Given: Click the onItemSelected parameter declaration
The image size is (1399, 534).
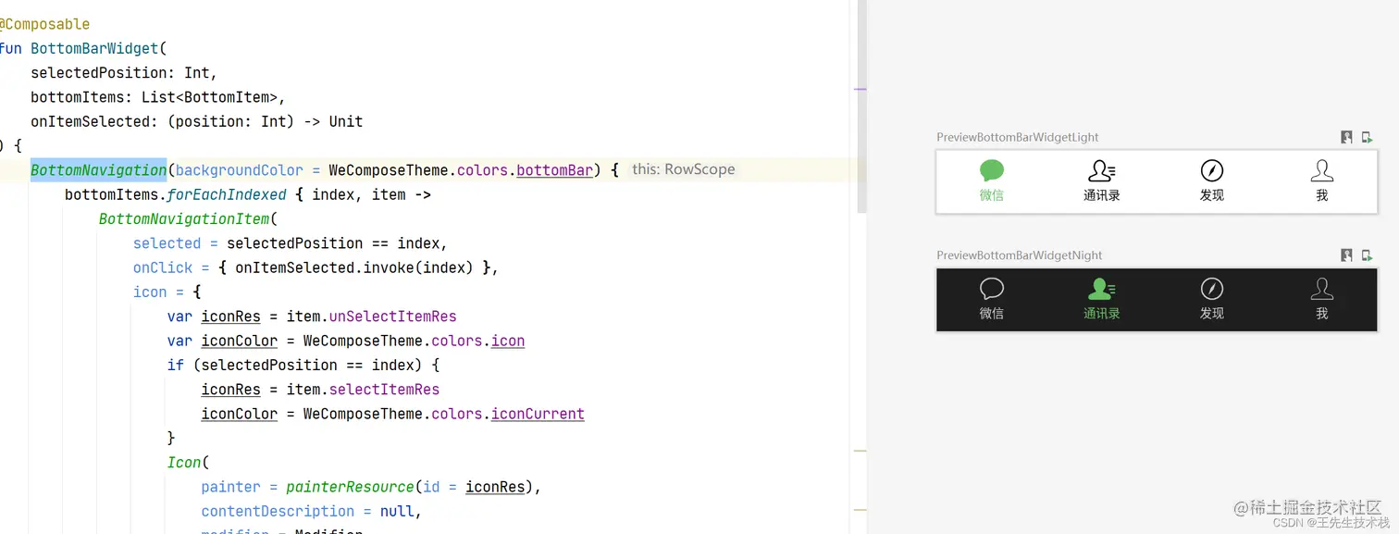Looking at the screenshot, I should 197,121.
